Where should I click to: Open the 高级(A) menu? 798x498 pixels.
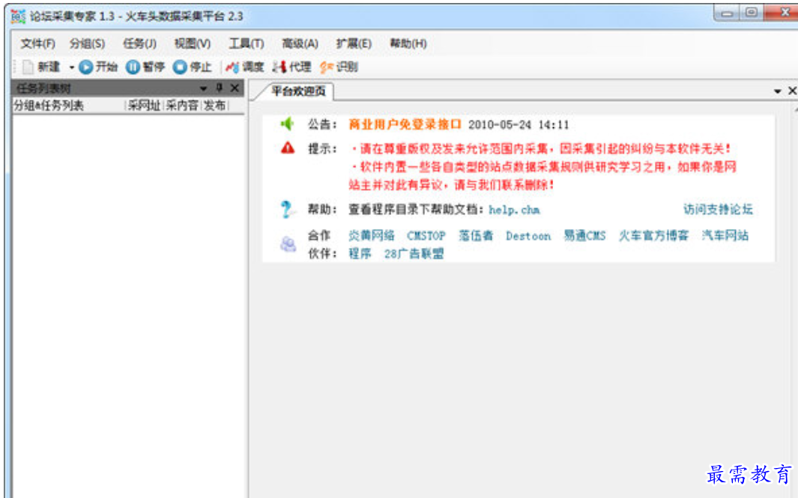pyautogui.click(x=300, y=43)
